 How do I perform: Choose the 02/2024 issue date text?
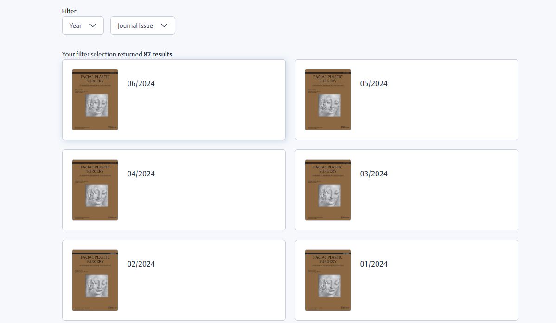point(141,264)
